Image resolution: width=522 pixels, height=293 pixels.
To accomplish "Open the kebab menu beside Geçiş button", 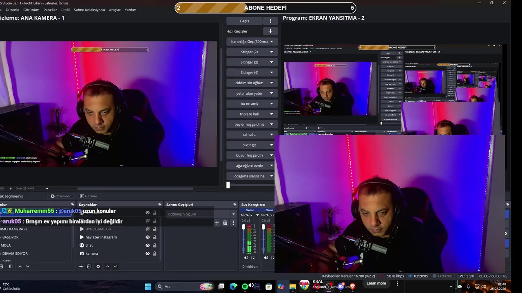I will (270, 21).
